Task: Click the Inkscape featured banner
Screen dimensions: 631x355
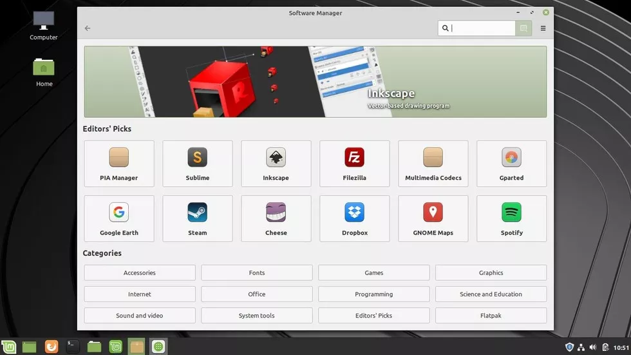Action: coord(315,81)
